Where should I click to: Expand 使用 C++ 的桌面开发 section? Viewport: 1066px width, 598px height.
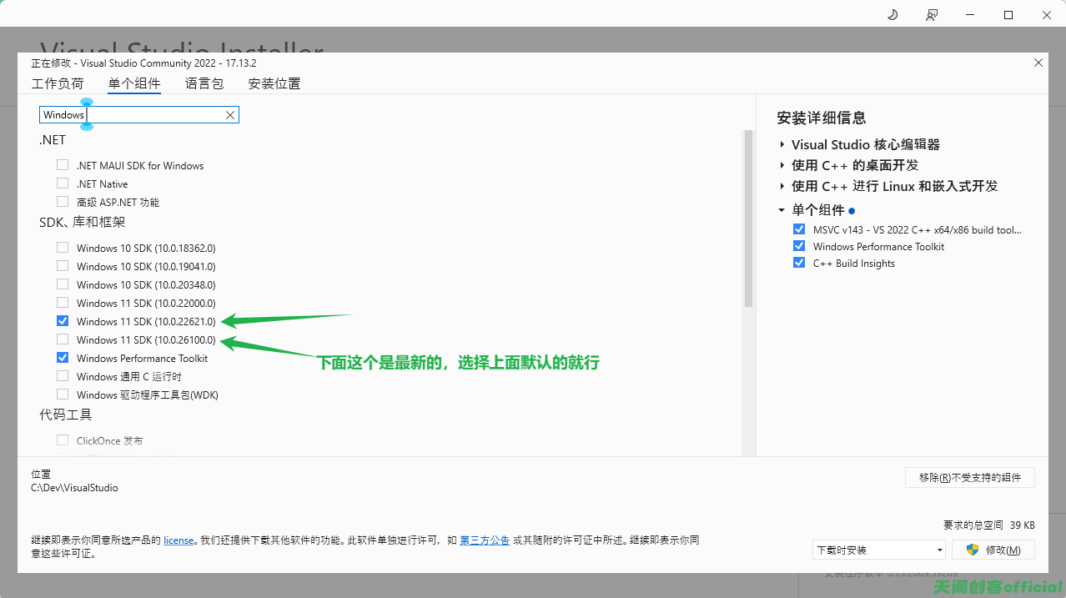coord(782,165)
